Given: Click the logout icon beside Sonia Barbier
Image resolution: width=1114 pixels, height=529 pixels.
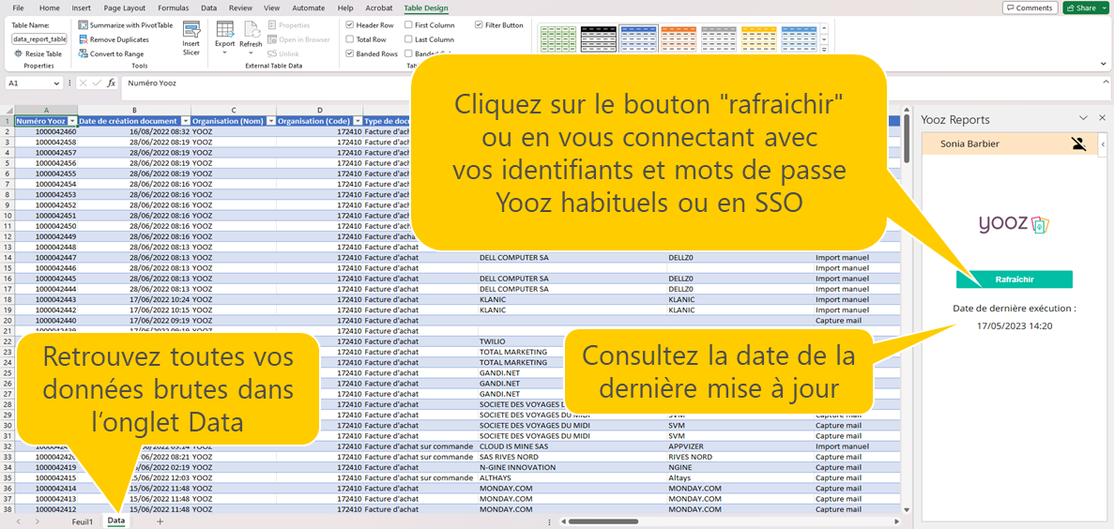Looking at the screenshot, I should point(1079,144).
